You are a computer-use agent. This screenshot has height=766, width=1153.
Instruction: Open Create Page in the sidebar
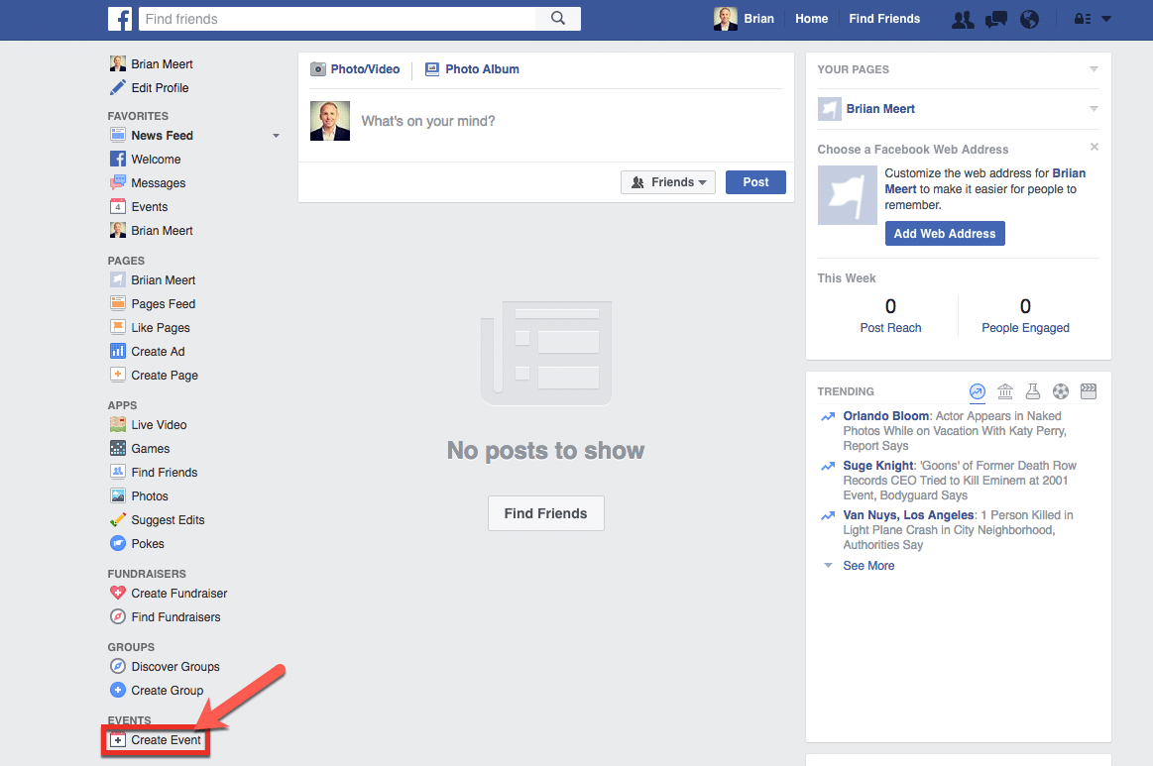pyautogui.click(x=164, y=375)
